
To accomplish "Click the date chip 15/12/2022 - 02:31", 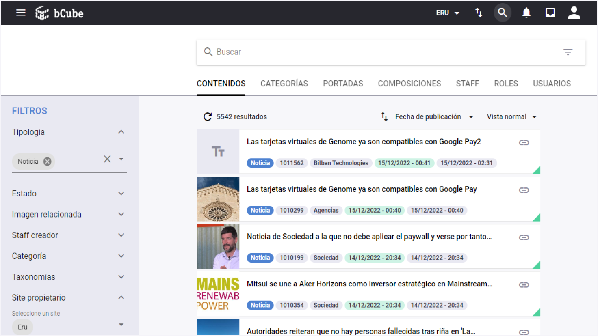I will click(467, 163).
